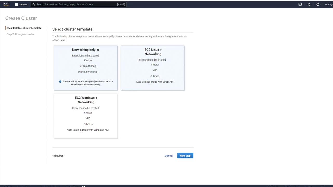Click the Create Cluster page title

tap(21, 18)
